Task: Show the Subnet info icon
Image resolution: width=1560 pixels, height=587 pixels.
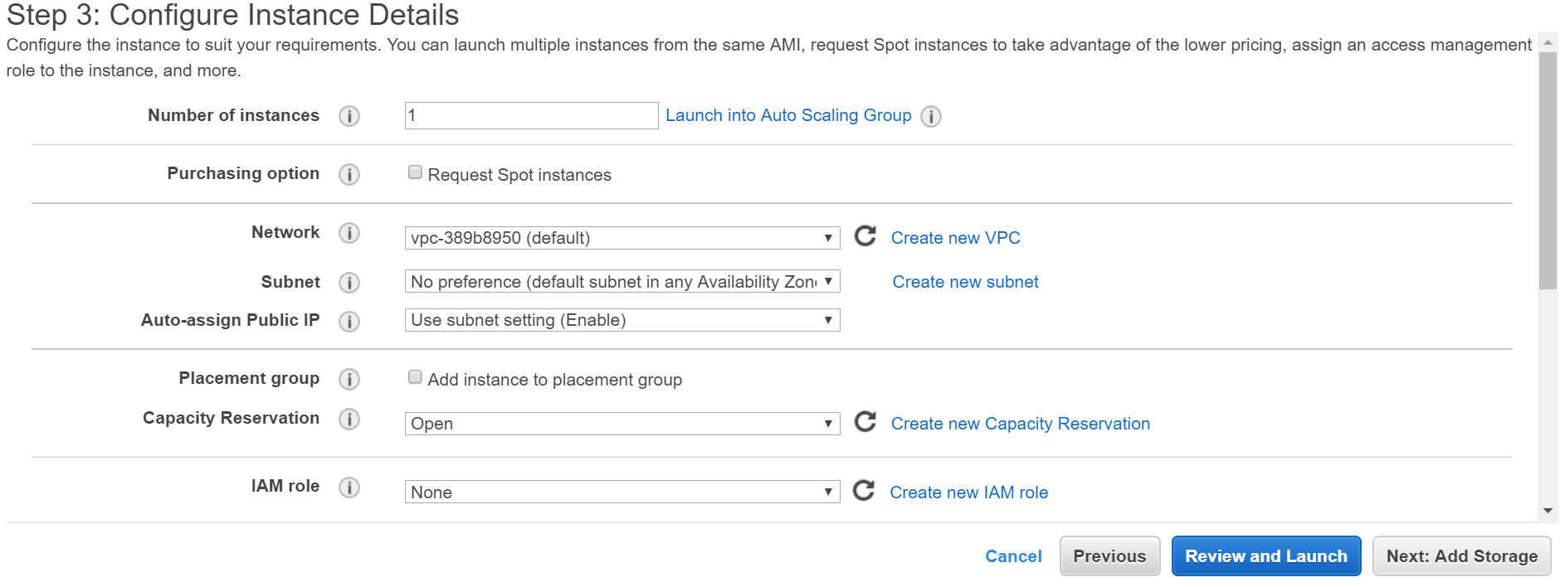Action: (x=349, y=283)
